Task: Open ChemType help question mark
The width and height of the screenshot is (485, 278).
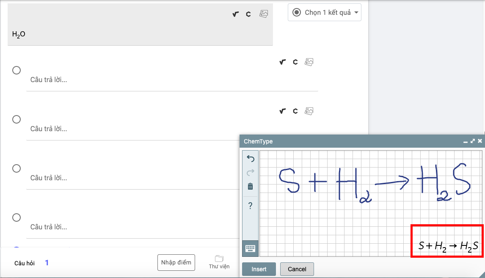Action: click(250, 206)
